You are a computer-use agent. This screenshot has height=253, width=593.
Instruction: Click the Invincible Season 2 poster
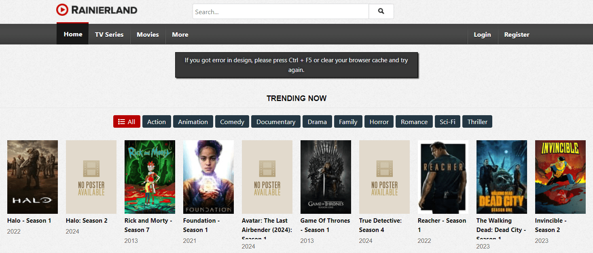(560, 177)
